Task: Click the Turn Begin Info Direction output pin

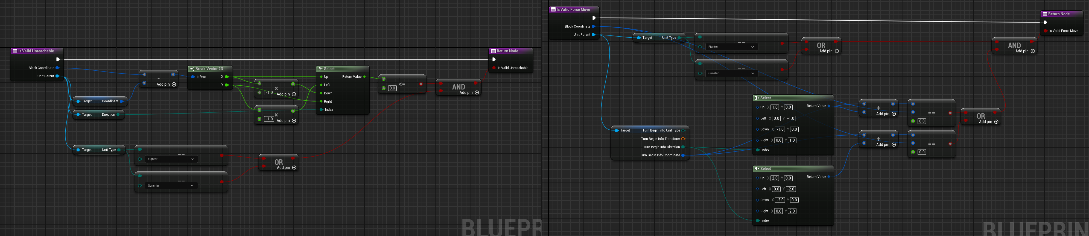Action: click(683, 147)
